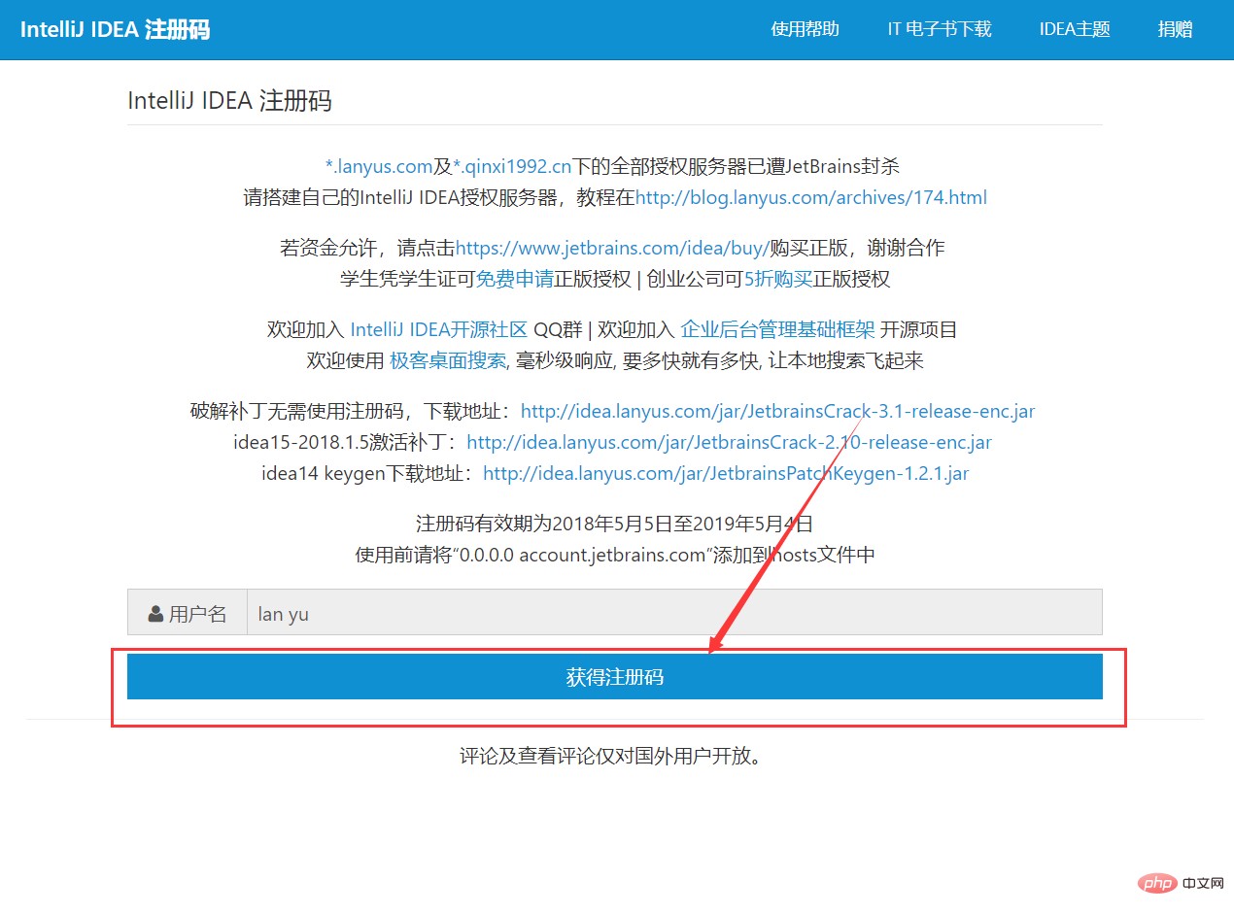The height and width of the screenshot is (915, 1234).
Task: Click the 5折购买 link
Action: click(x=777, y=279)
